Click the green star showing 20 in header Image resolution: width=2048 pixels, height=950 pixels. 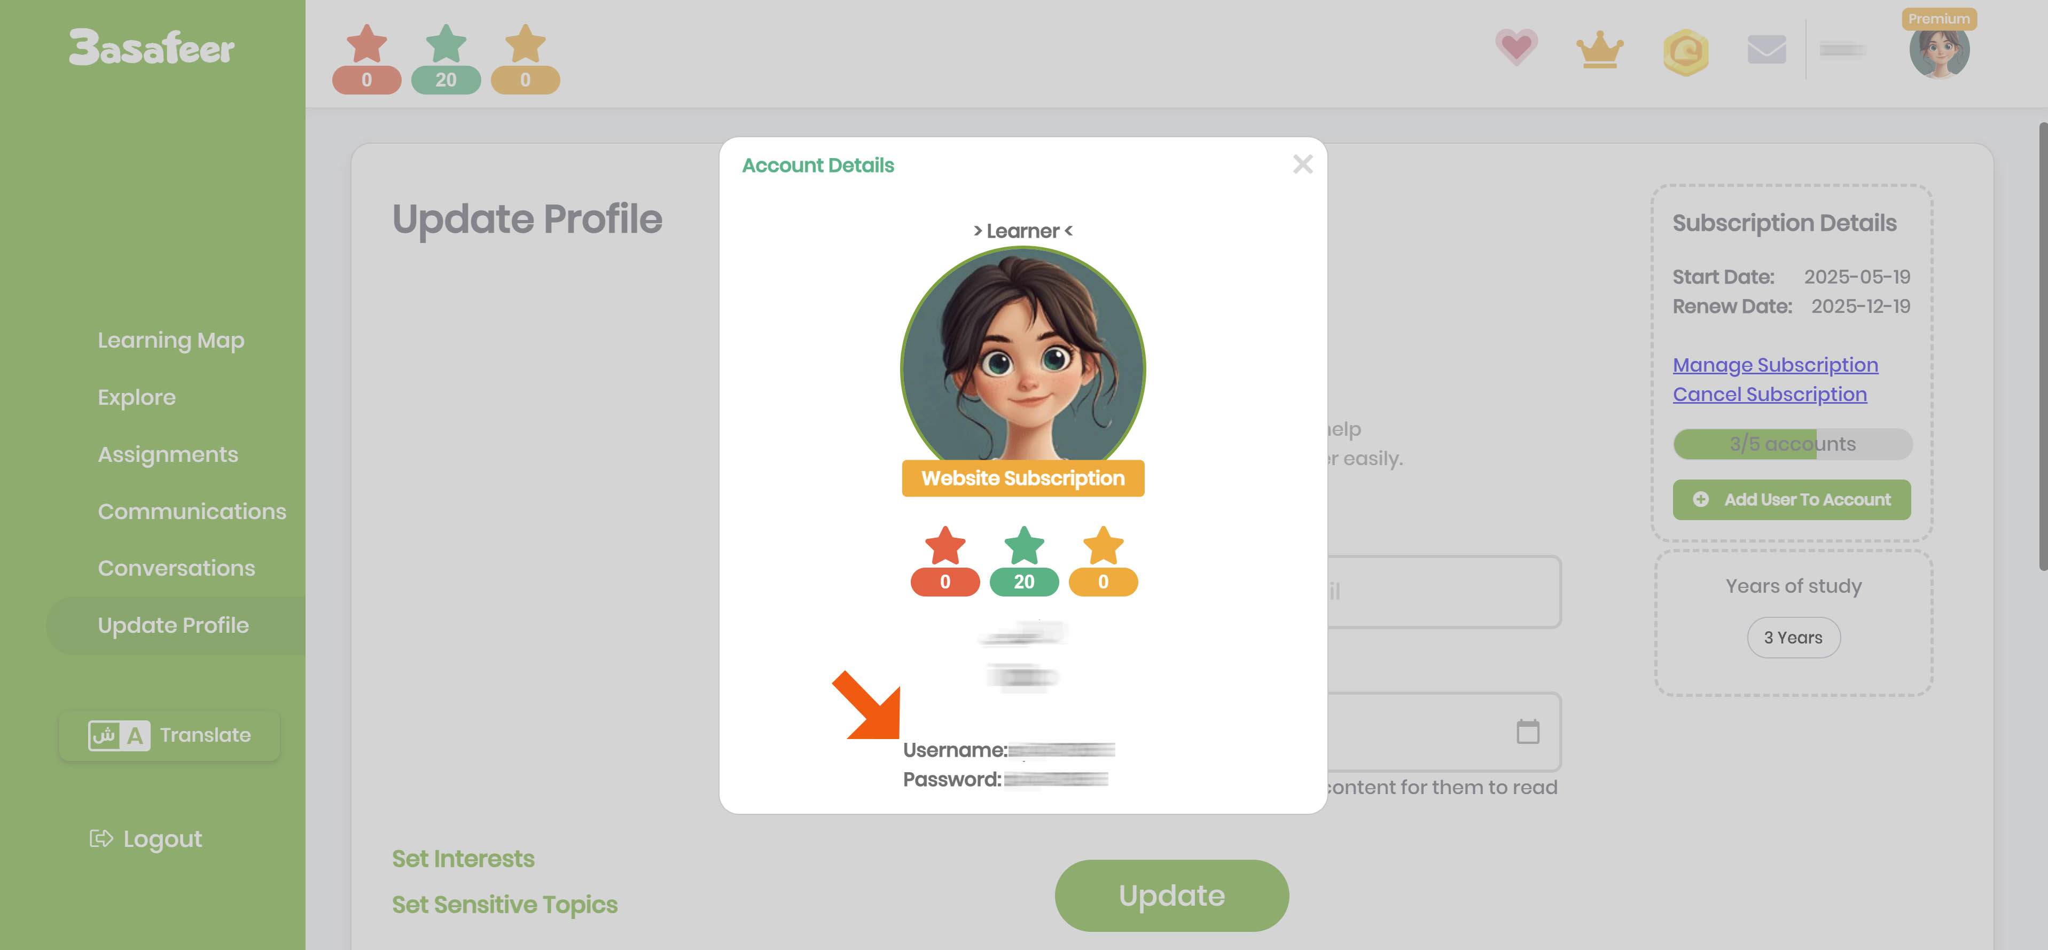point(446,59)
